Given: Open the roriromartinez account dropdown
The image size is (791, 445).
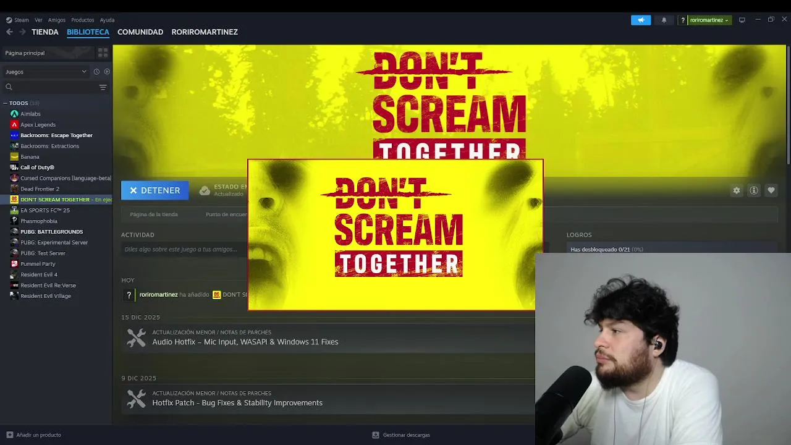Looking at the screenshot, I should (709, 20).
